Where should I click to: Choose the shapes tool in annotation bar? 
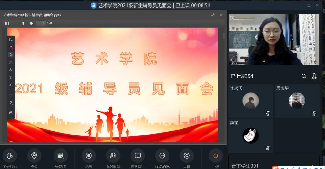click(x=11, y=70)
